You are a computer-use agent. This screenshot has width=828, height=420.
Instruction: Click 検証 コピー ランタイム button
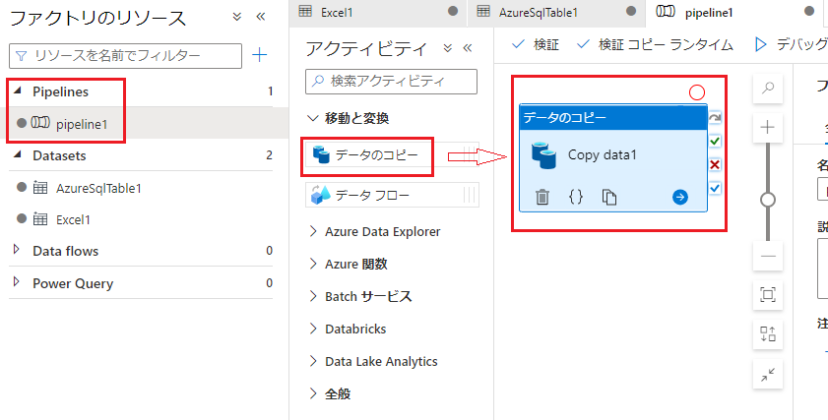tap(655, 45)
